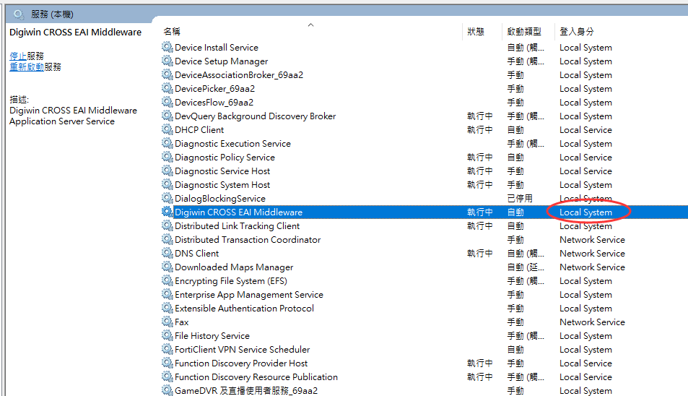Select the gear icon next to DNS Client
688x396 pixels.
167,254
